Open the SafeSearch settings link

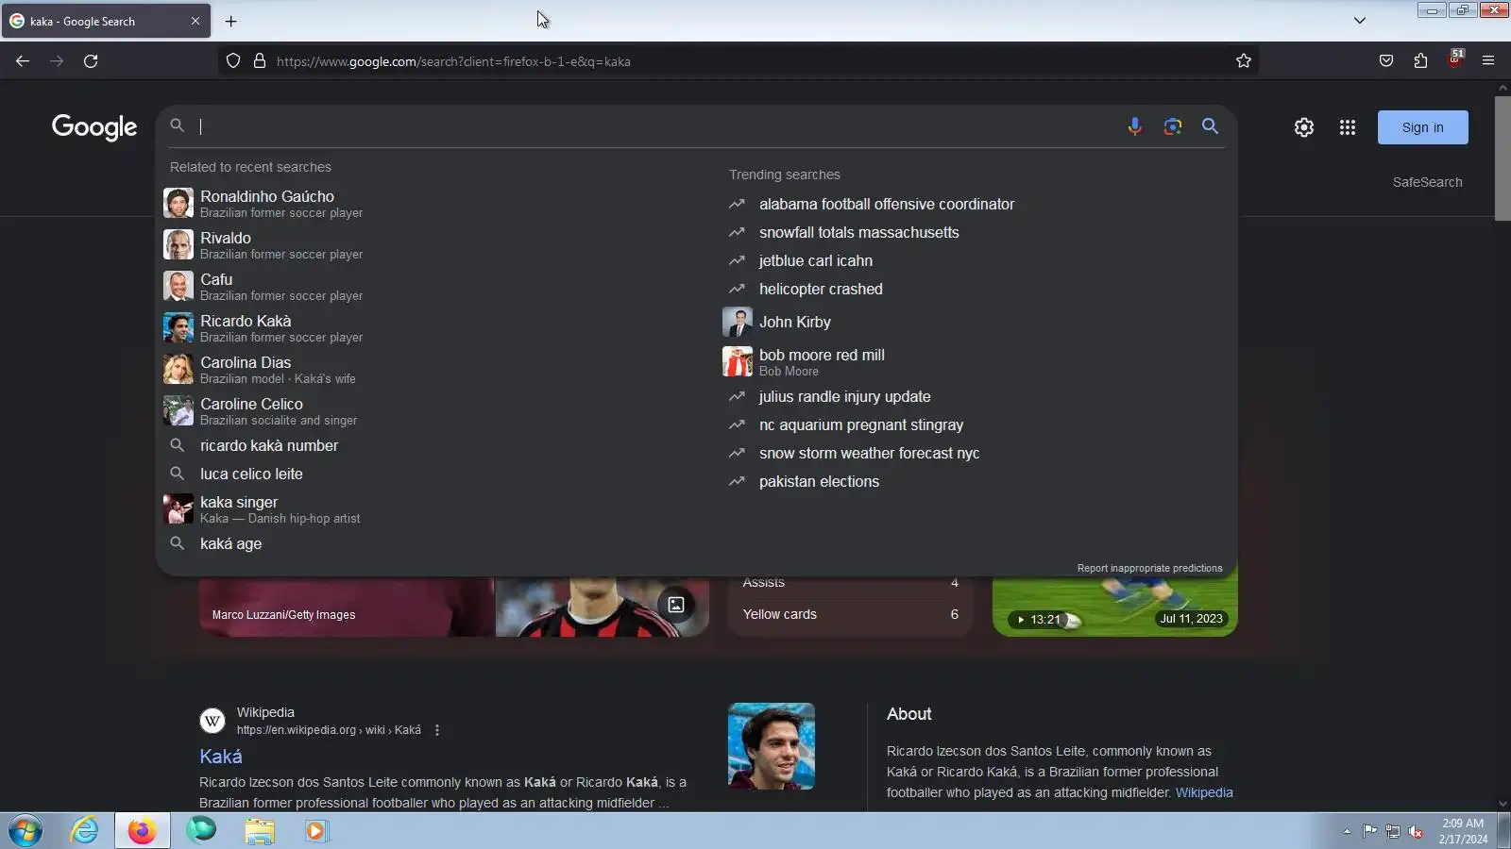pyautogui.click(x=1427, y=182)
